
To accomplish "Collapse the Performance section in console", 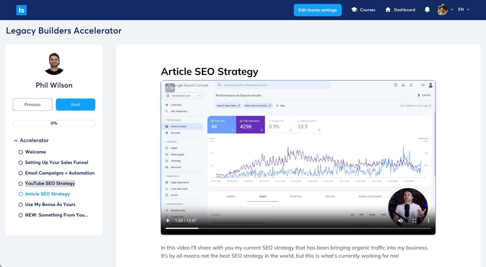I will (165, 120).
